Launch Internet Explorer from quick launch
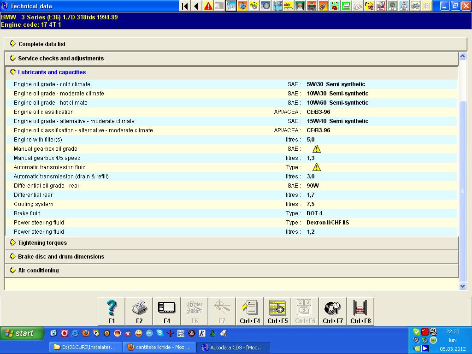Screen dimensions: 472x354 [75, 333]
